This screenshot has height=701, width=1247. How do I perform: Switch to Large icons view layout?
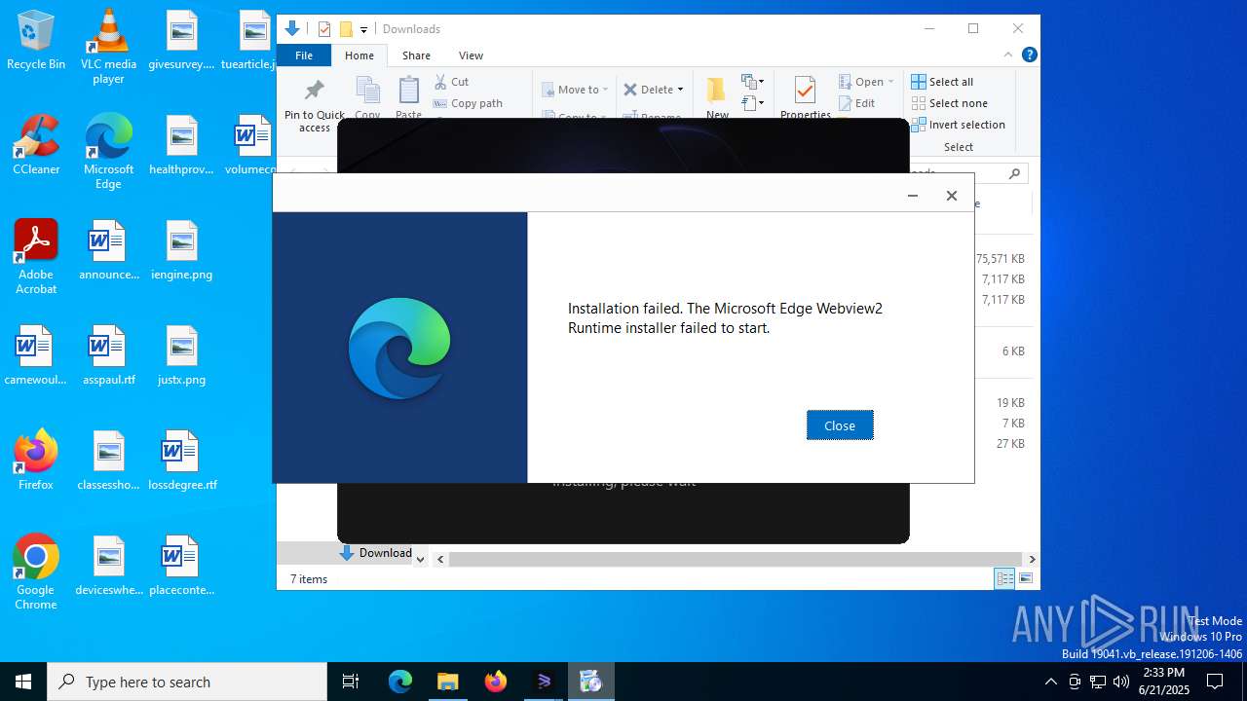[x=1025, y=579]
